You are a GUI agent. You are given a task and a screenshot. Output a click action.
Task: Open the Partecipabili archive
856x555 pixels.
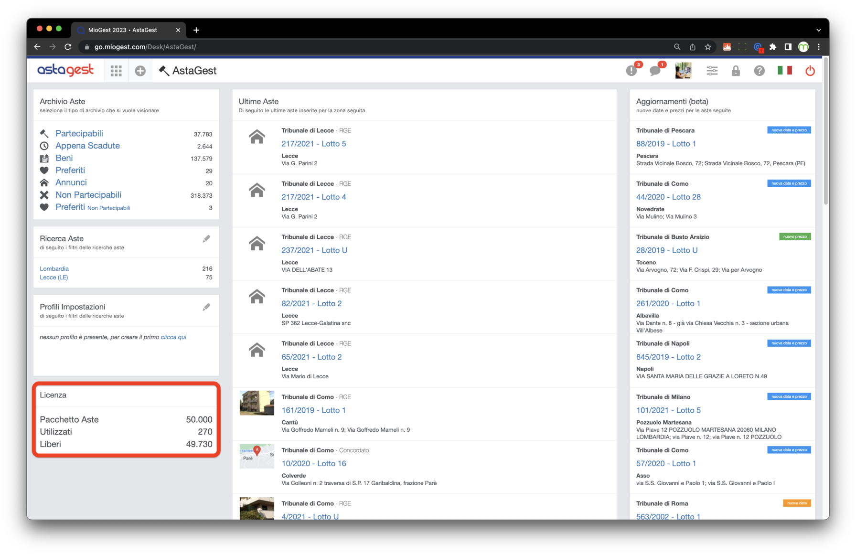[79, 133]
